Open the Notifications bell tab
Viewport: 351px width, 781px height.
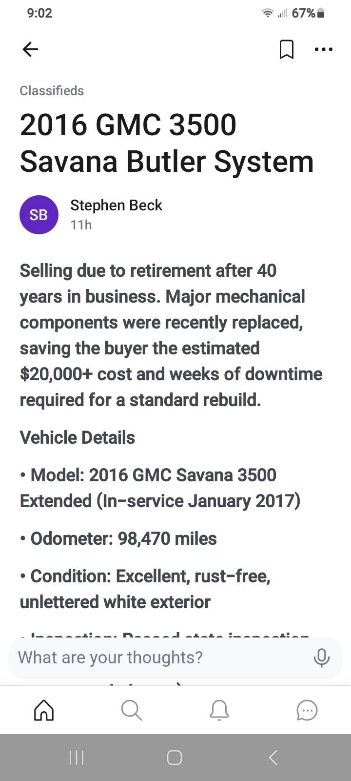click(x=219, y=710)
